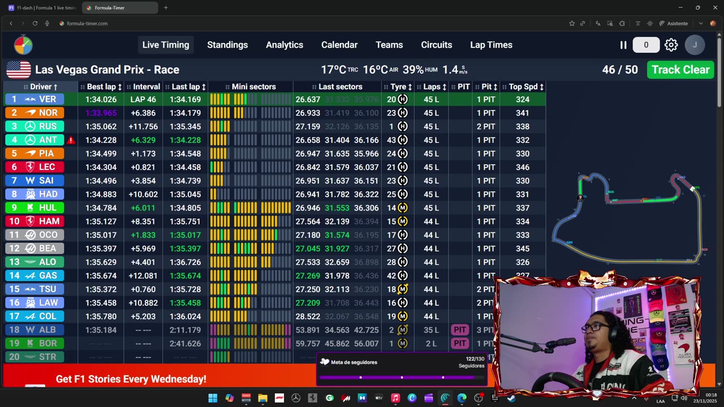Image resolution: width=724 pixels, height=407 pixels.
Task: Sort by the Top Spd column
Action: point(523,86)
